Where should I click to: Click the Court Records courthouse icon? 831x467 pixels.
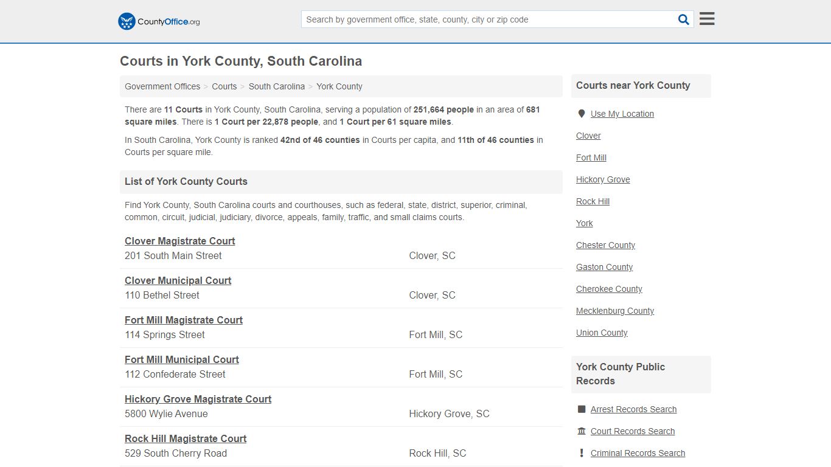(582, 431)
